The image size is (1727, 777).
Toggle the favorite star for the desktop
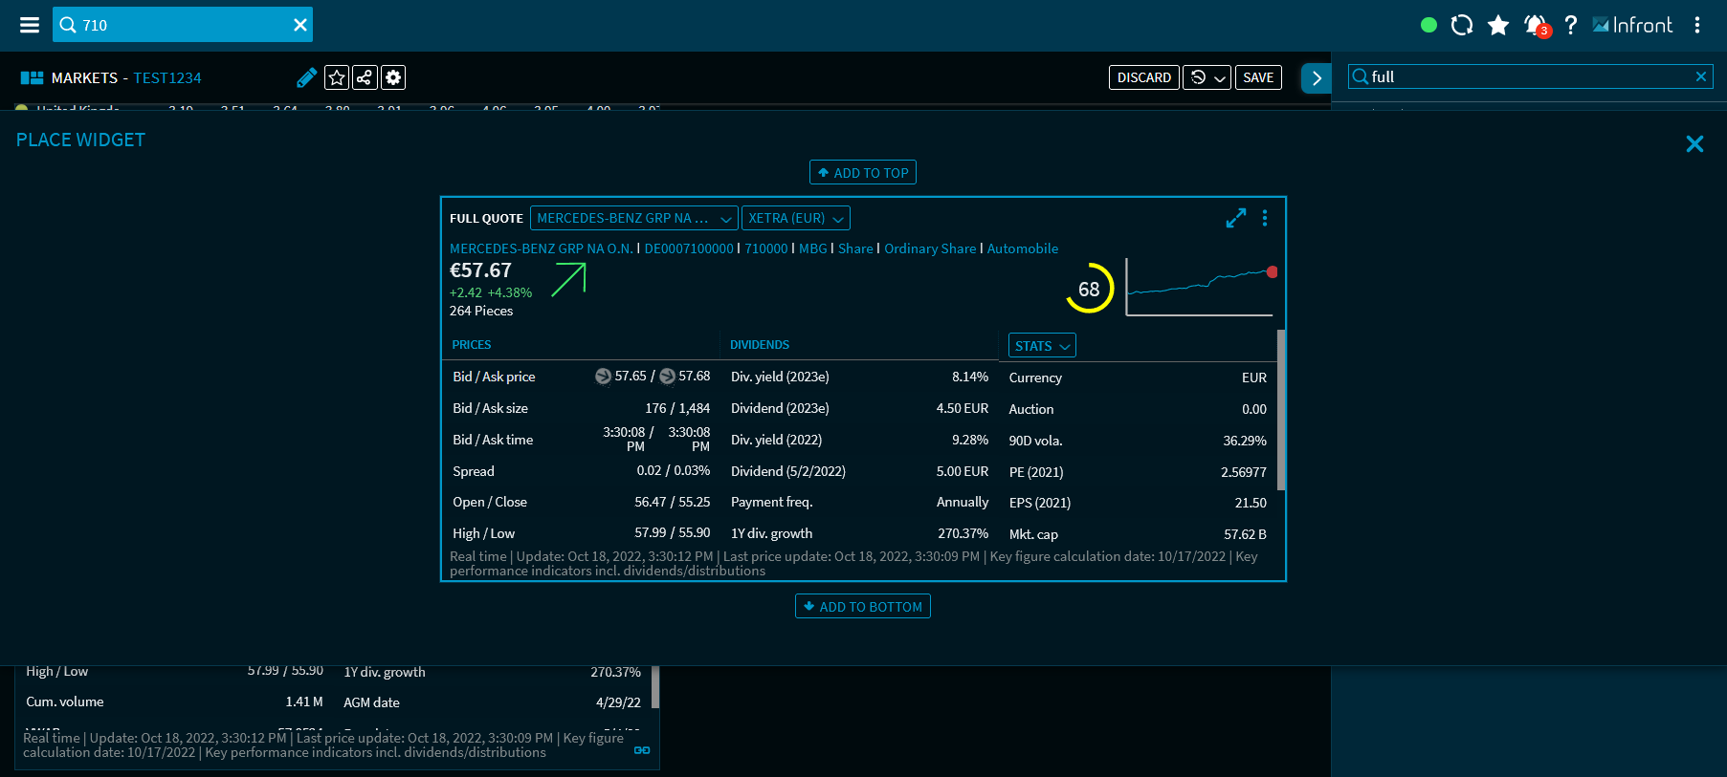[336, 77]
